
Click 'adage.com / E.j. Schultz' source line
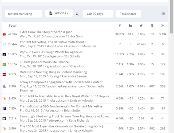click(x=64, y=56)
